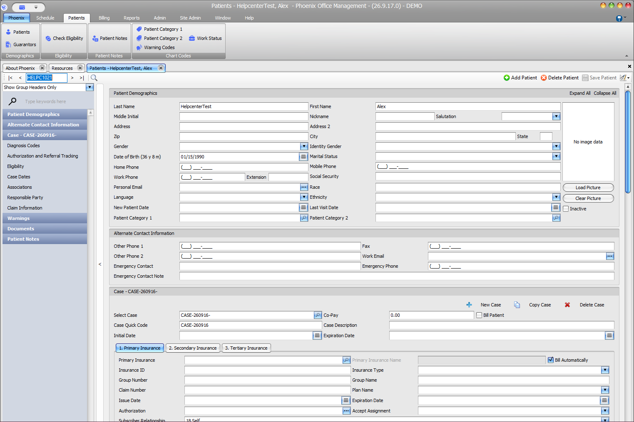Open the Language dropdown
Image resolution: width=634 pixels, height=422 pixels.
coord(304,197)
